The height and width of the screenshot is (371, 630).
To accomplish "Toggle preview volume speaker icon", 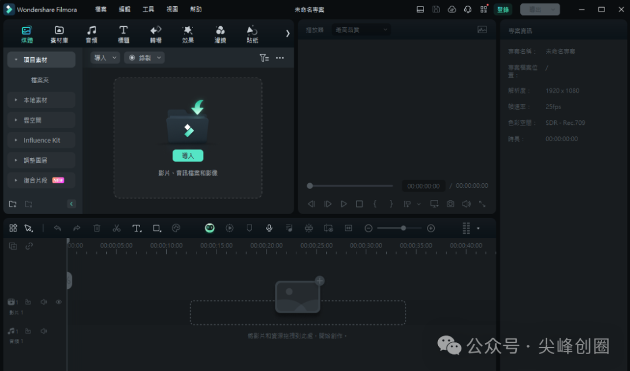I will tap(466, 204).
